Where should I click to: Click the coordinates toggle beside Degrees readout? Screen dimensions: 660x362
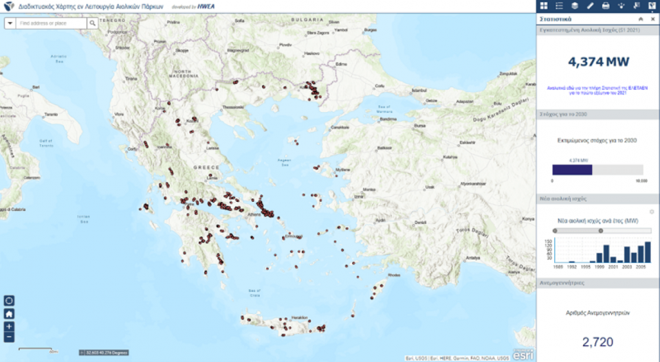pos(80,353)
